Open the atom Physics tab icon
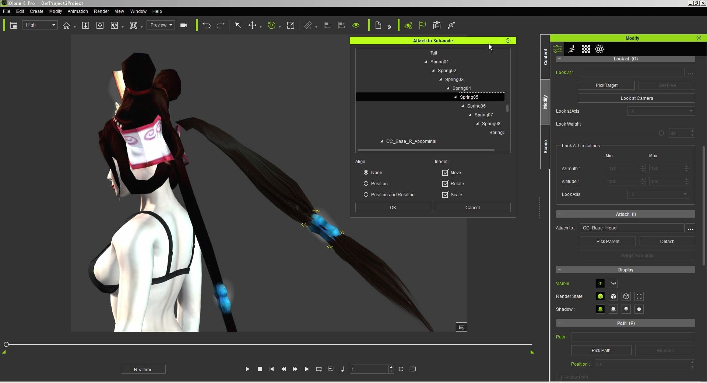707x383 pixels. (x=599, y=49)
